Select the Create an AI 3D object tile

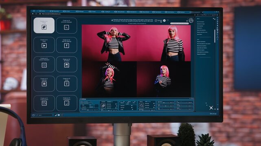tap(67, 64)
